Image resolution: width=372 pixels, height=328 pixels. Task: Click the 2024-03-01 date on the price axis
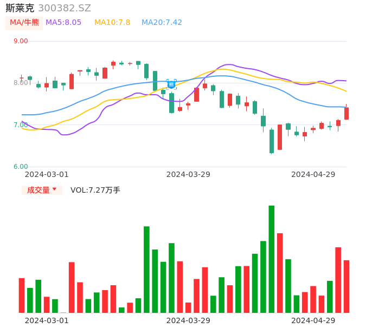[47, 174]
